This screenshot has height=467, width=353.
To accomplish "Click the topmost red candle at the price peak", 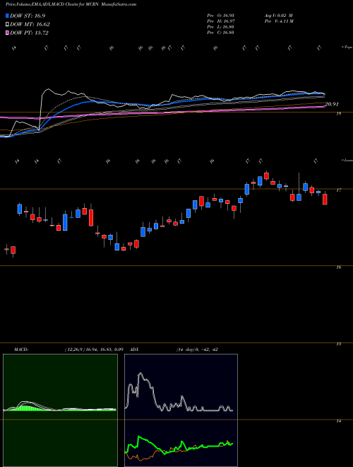I will 267,175.
